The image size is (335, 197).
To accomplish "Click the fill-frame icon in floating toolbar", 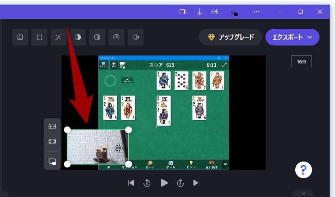I will pos(52,141).
